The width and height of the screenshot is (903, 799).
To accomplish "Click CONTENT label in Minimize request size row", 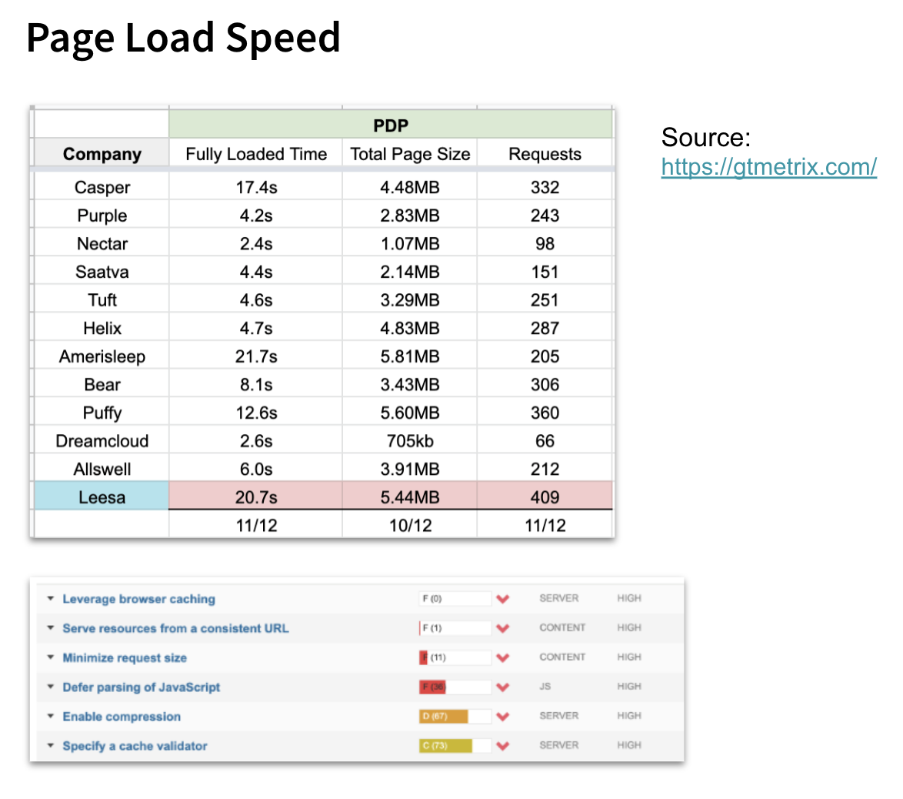I will (562, 657).
